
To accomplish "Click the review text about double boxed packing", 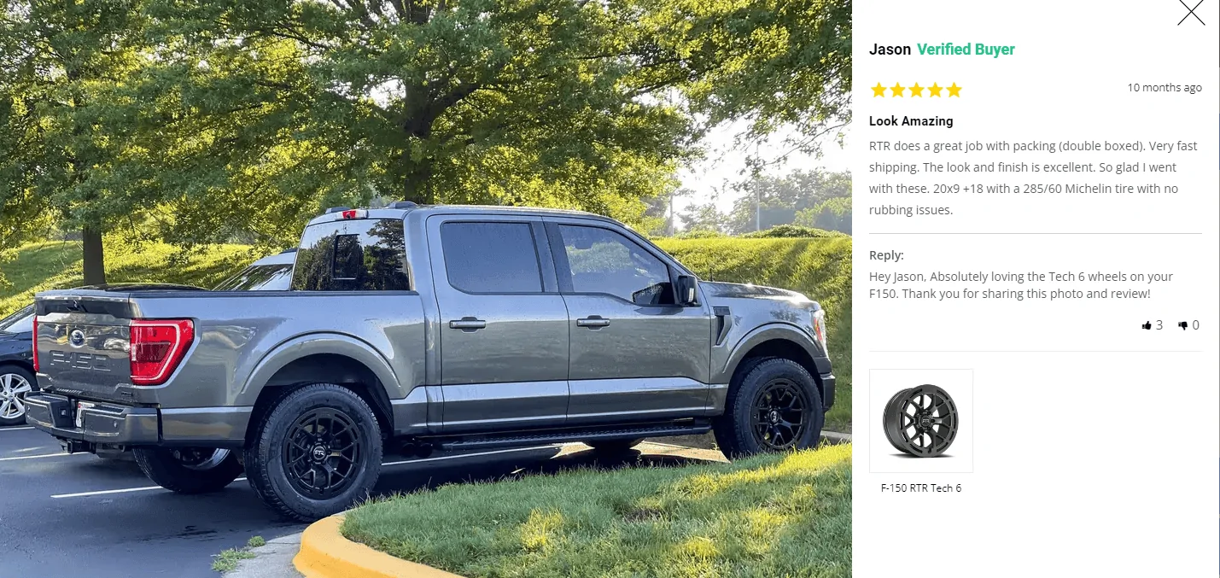I will pos(1033,178).
